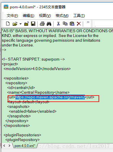Expand toolbar overflow chevron
Viewport: 113px width, 152px height.
pyautogui.click(x=88, y=22)
